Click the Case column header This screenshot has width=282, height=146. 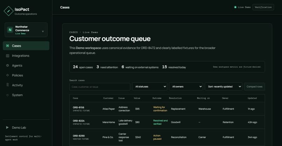pos(75,98)
